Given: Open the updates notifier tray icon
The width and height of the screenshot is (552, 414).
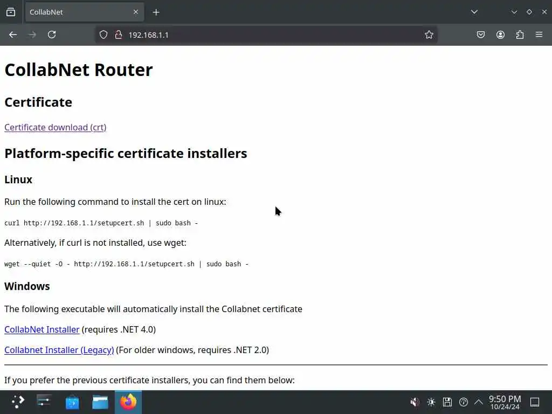Looking at the screenshot, I should 463,402.
